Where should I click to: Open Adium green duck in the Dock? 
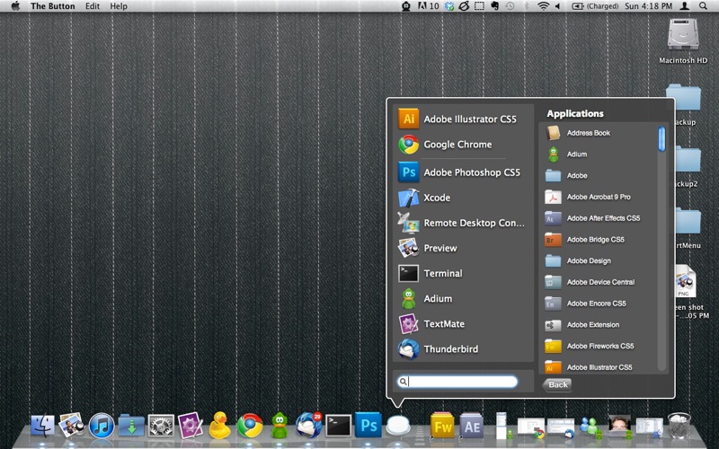pos(280,426)
